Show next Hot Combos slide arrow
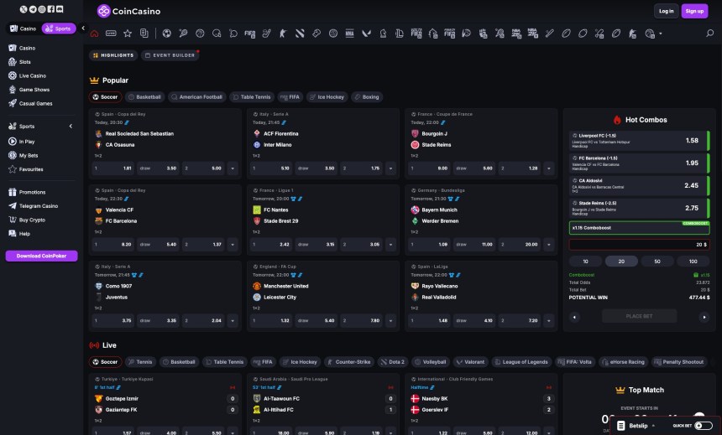Screen dimensions: 722x435 coord(704,317)
